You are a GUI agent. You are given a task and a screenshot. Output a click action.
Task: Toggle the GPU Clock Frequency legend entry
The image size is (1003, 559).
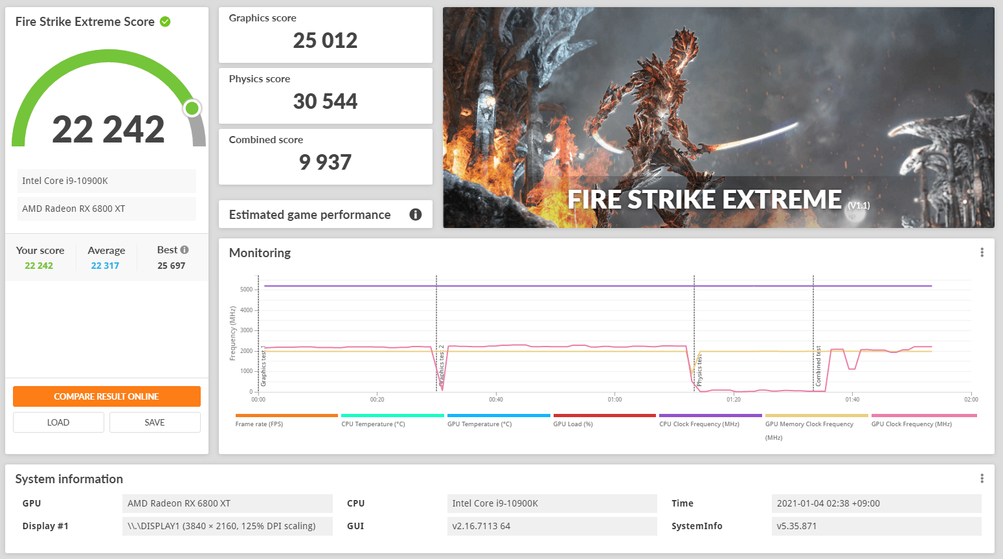(x=924, y=420)
